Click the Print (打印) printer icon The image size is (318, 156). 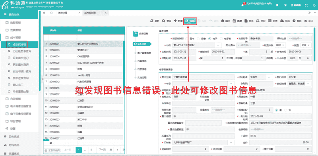tap(258, 21)
